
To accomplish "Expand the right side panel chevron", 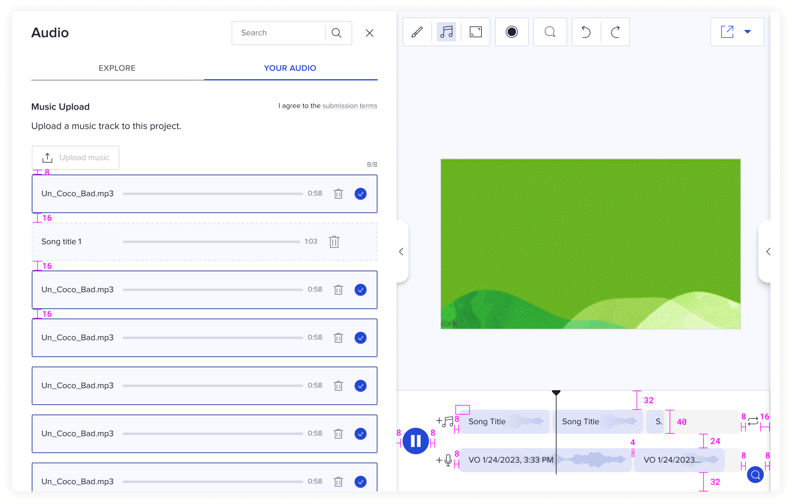I will click(x=766, y=252).
